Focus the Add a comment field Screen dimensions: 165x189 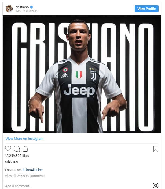[x=77, y=186]
